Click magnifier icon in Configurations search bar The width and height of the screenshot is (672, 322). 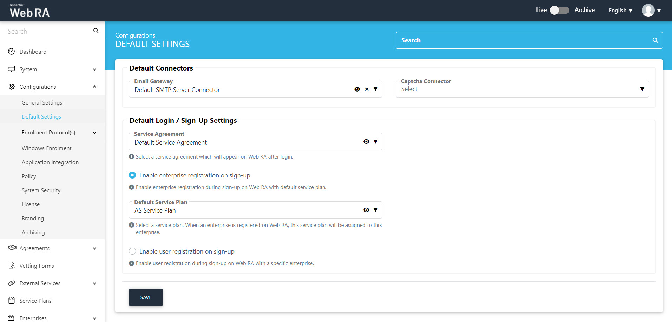655,40
